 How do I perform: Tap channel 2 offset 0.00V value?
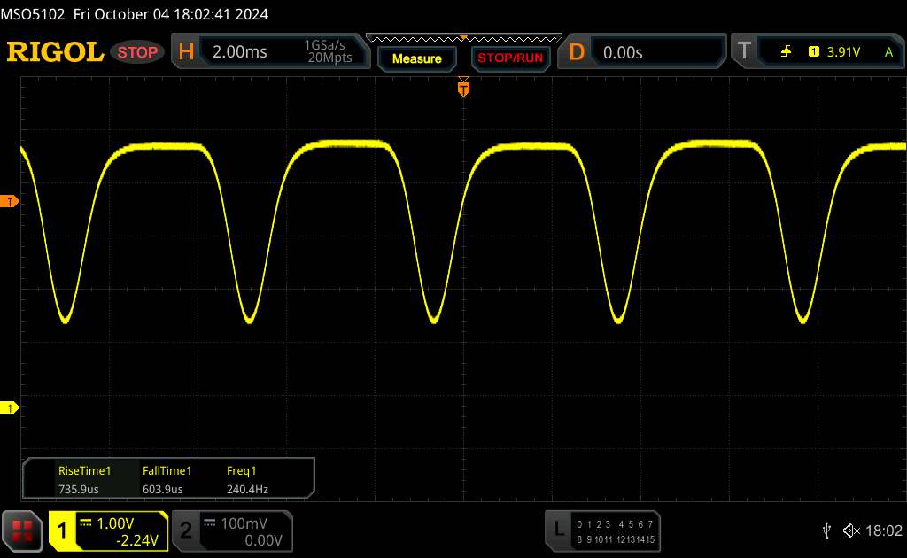click(x=263, y=540)
